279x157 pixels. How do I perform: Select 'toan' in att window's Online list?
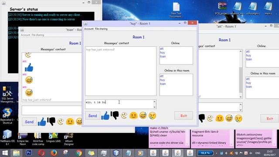(x=249, y=59)
